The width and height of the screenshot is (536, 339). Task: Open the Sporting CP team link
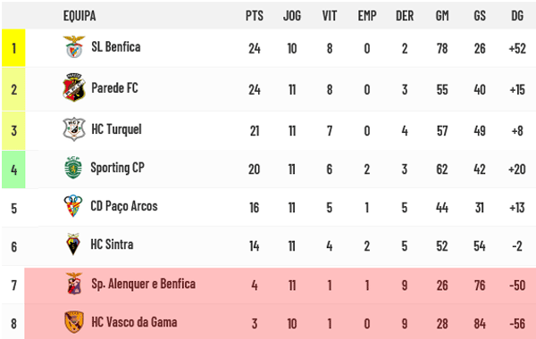point(117,168)
